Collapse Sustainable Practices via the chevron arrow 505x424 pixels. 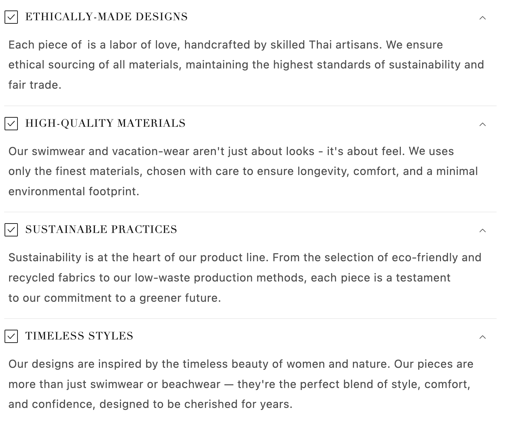pyautogui.click(x=483, y=231)
